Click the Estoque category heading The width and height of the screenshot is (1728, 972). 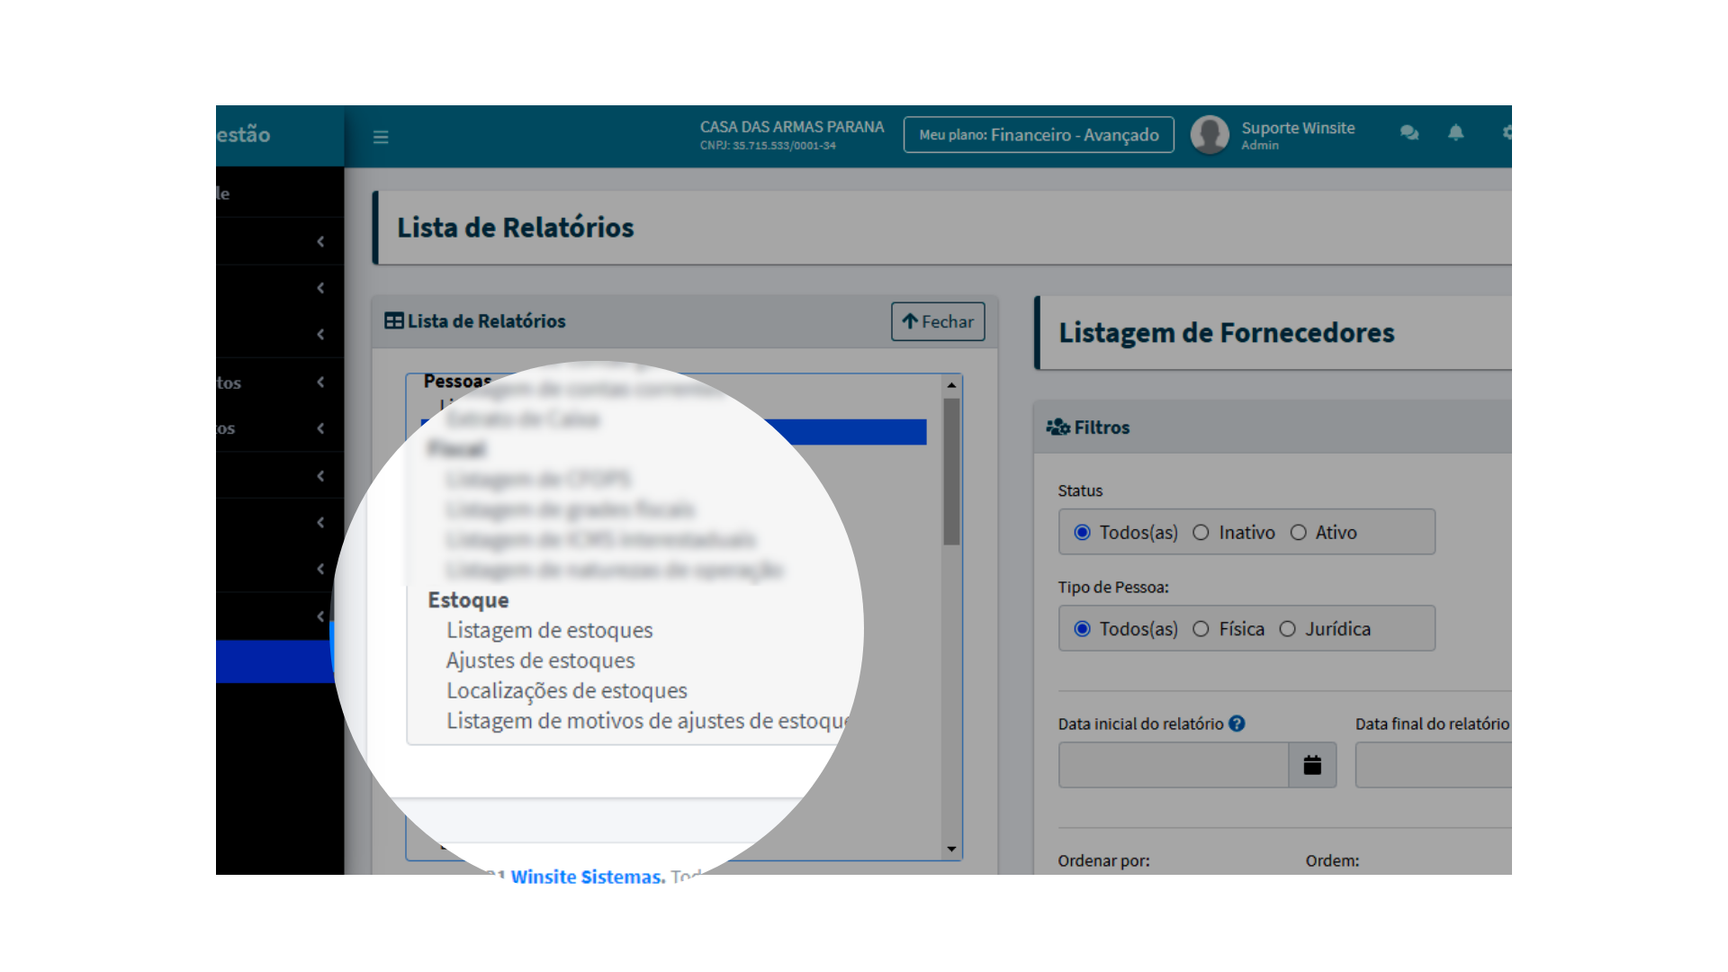[468, 600]
